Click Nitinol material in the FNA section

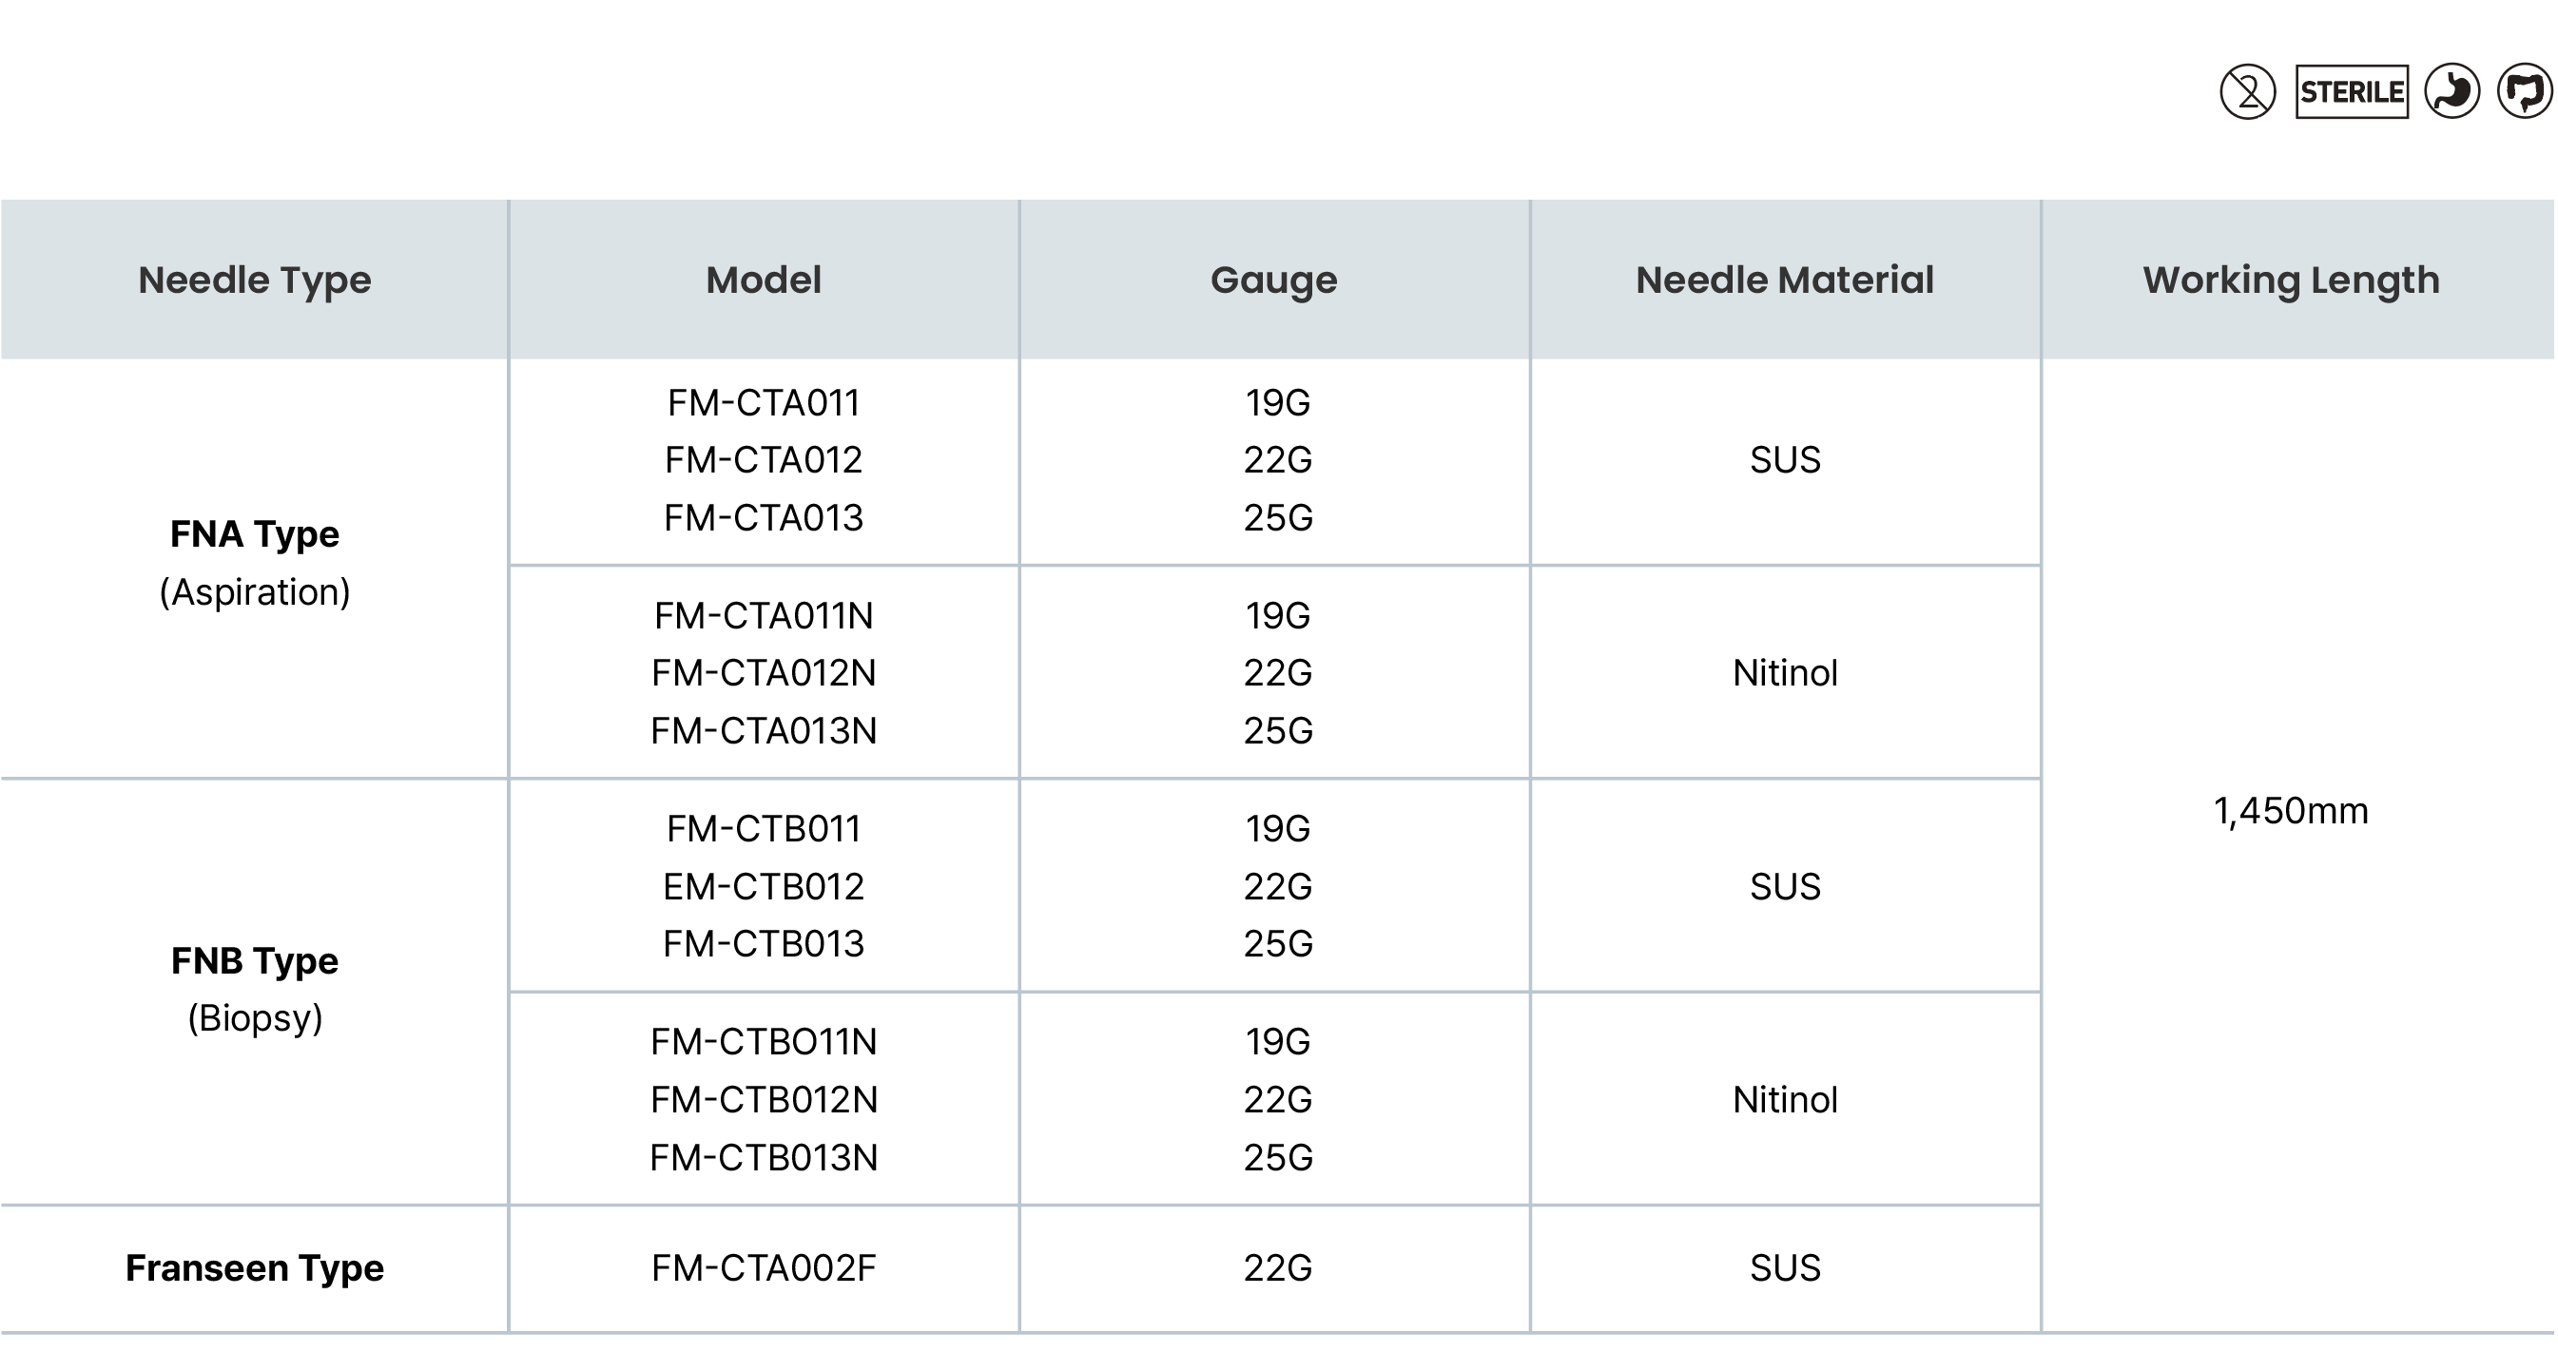point(1785,674)
